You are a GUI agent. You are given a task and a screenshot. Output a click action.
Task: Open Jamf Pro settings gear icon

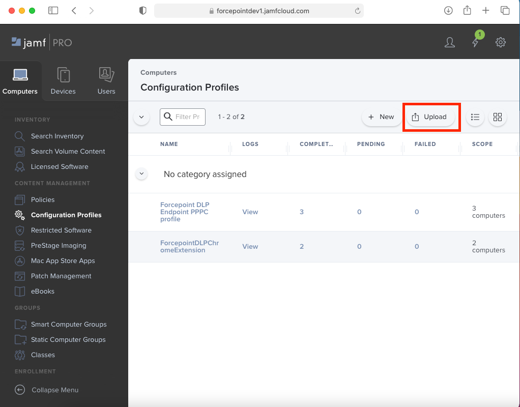[x=501, y=42]
